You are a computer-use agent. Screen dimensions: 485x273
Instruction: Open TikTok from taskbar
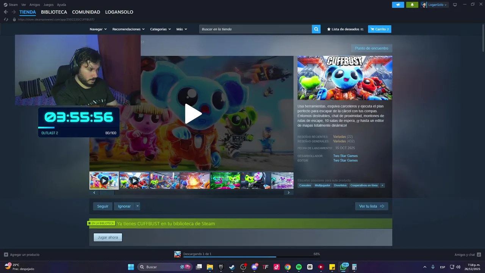[277, 267]
